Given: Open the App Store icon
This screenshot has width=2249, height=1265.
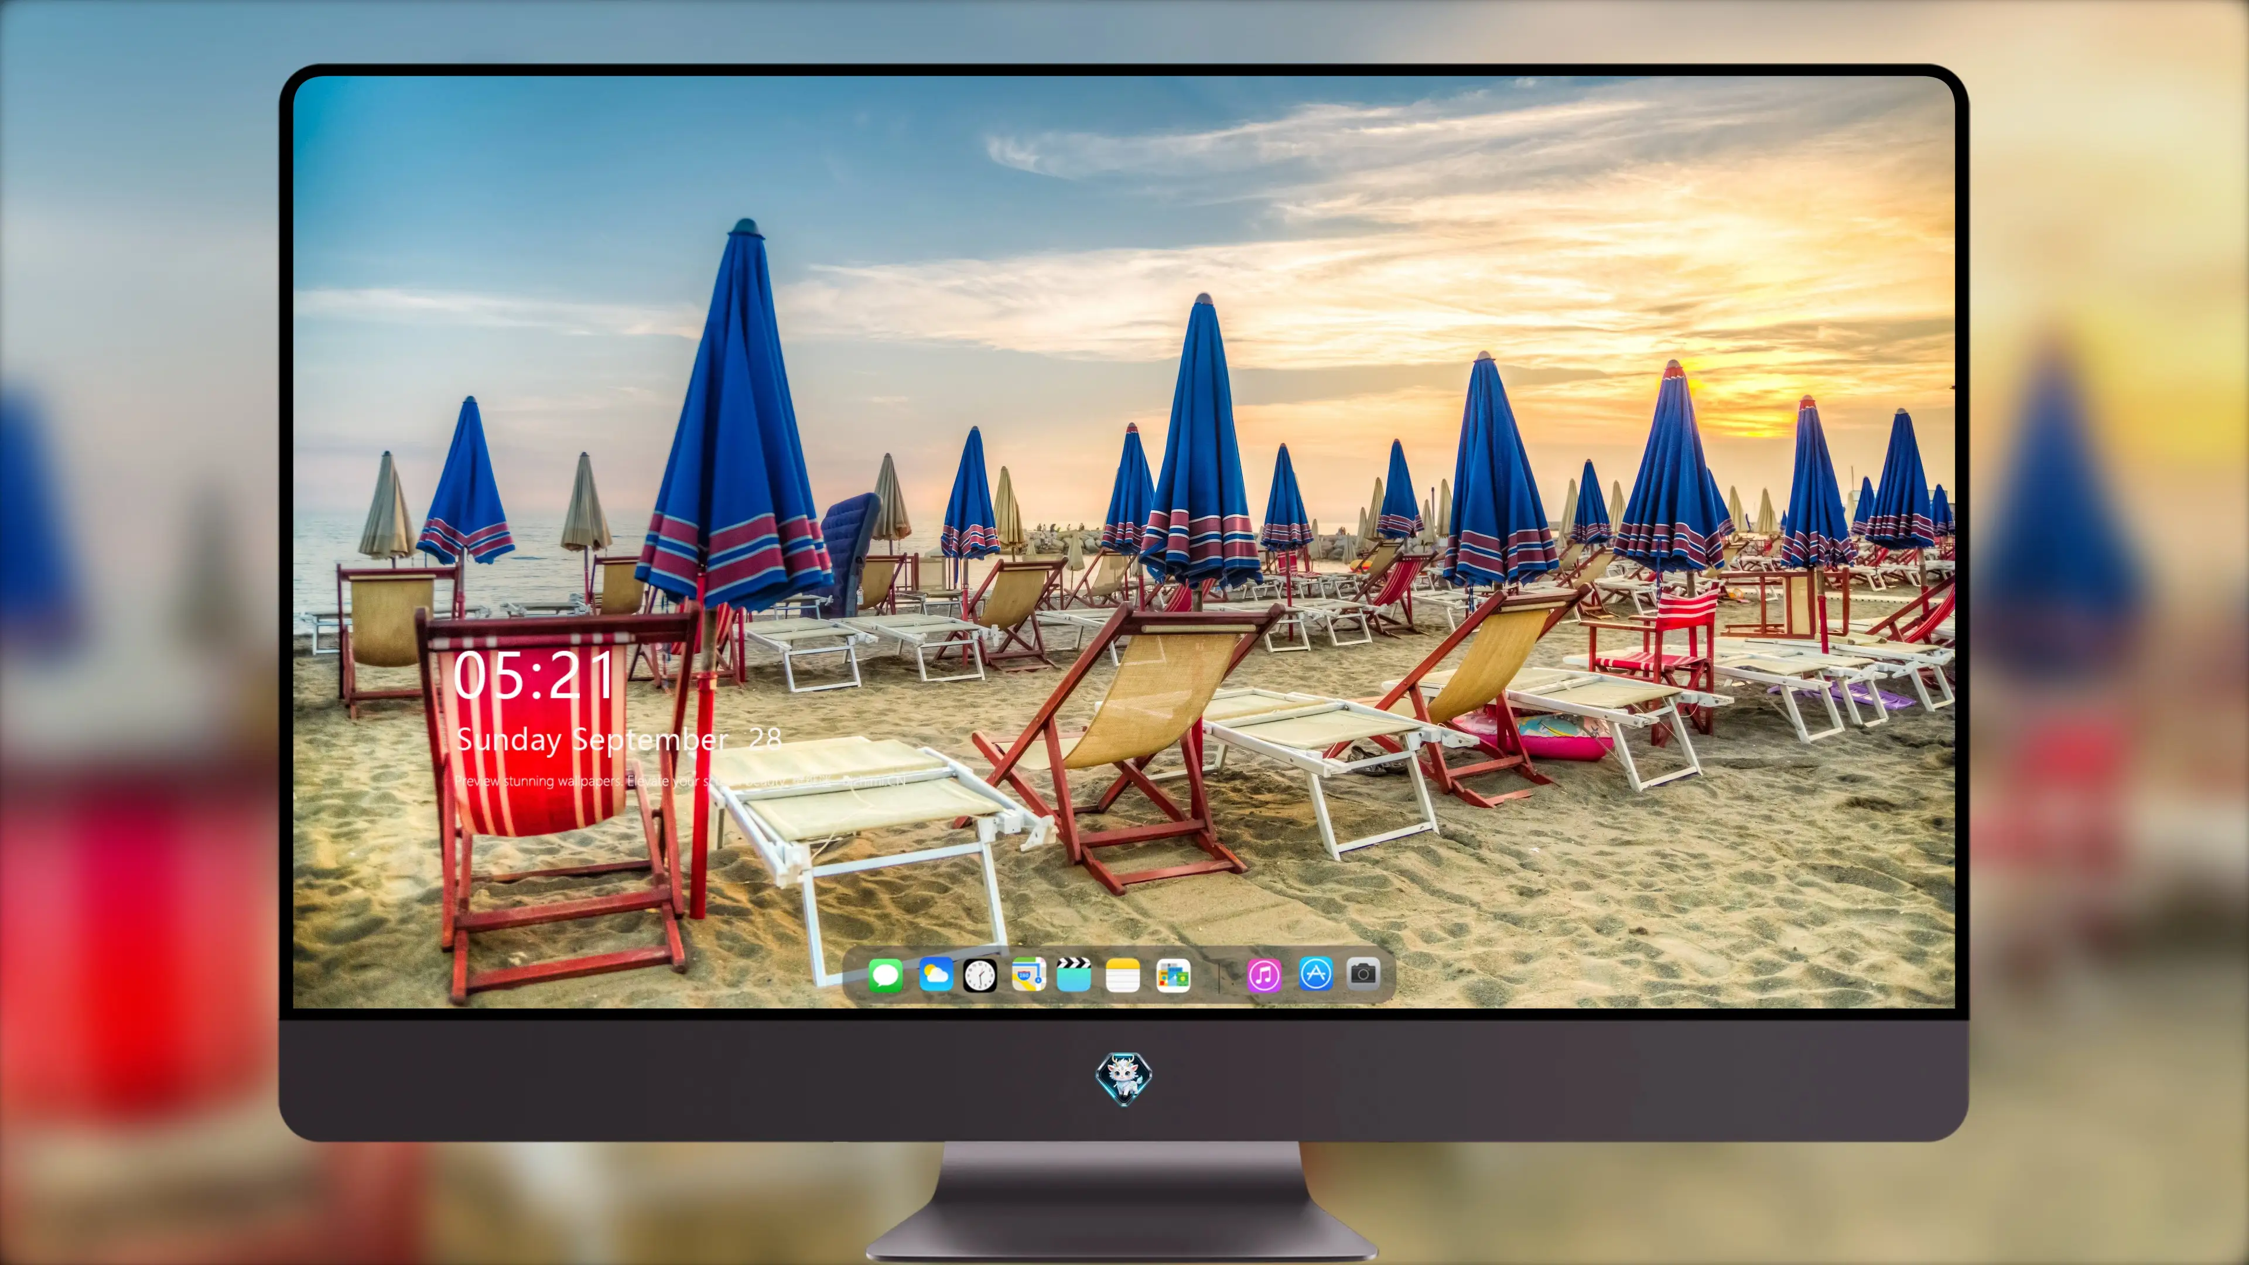Looking at the screenshot, I should [1315, 973].
